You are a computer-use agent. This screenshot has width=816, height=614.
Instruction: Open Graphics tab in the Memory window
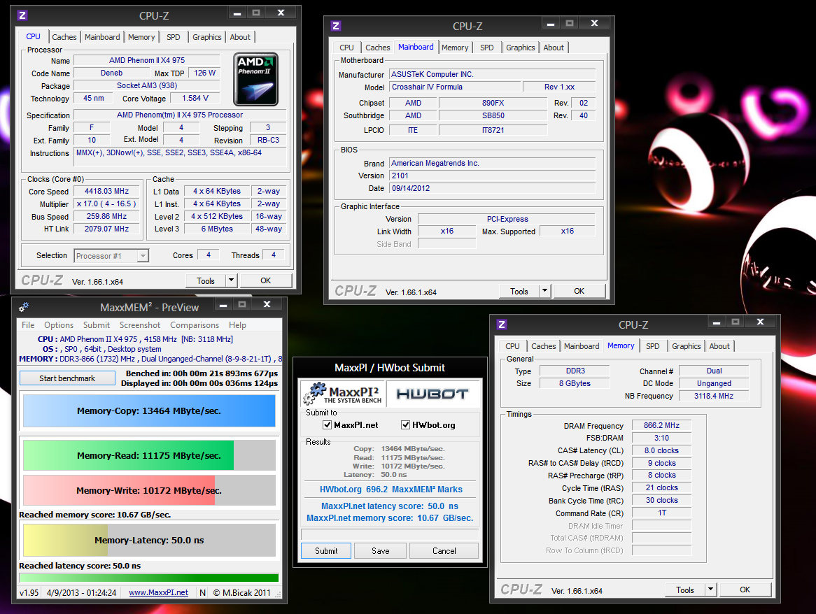pos(686,346)
